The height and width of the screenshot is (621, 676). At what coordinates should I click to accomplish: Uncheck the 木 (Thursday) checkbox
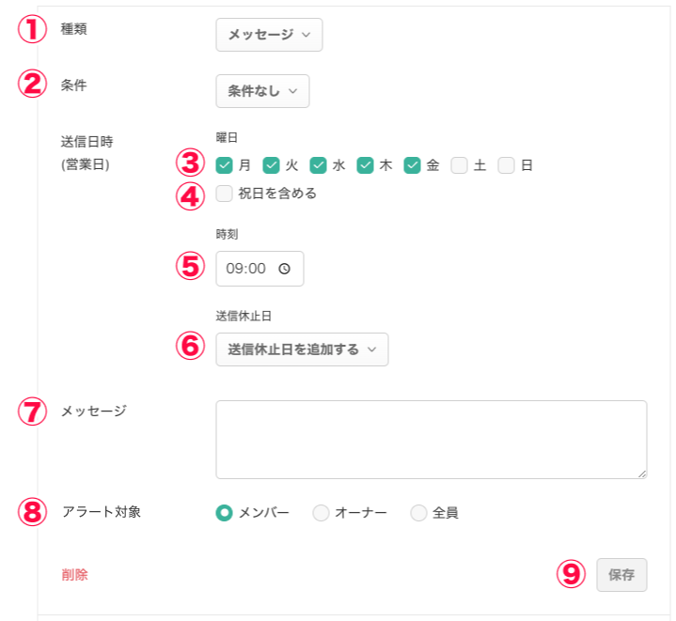(x=366, y=165)
